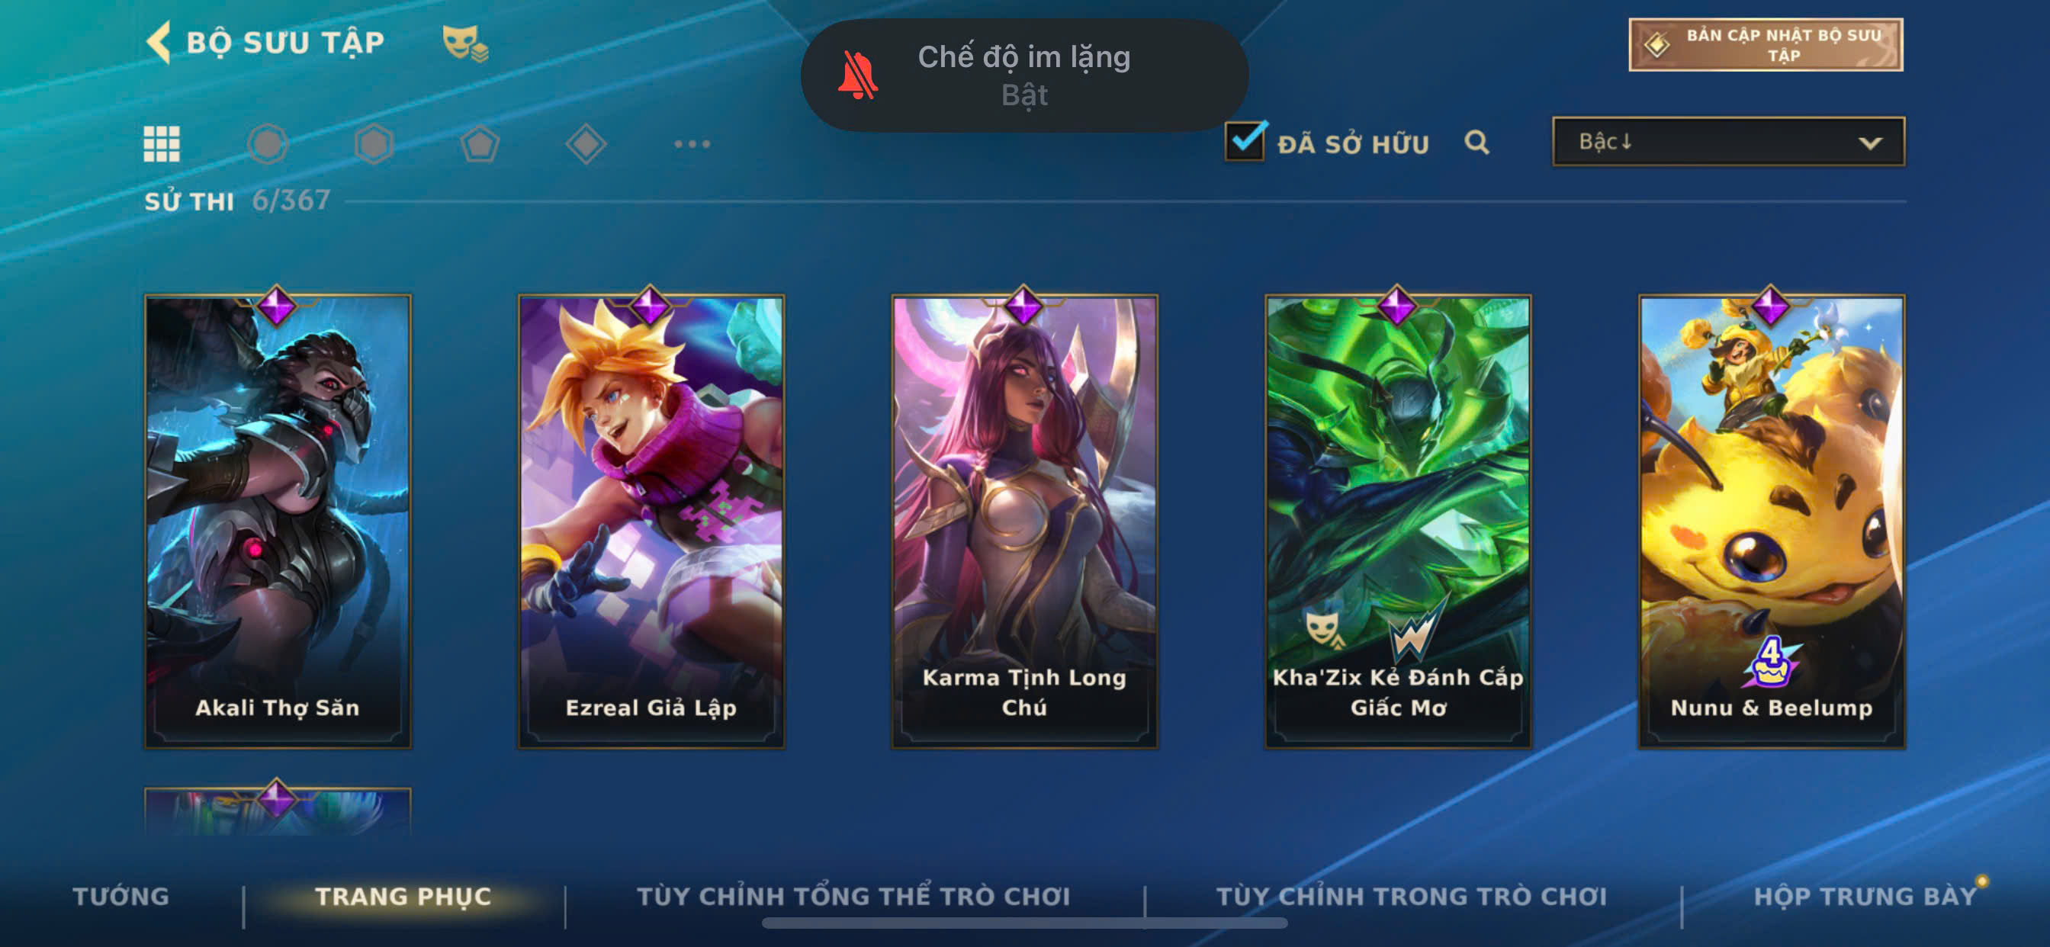Filter by the hexagon rarity icon
The image size is (2050, 947).
374,144
